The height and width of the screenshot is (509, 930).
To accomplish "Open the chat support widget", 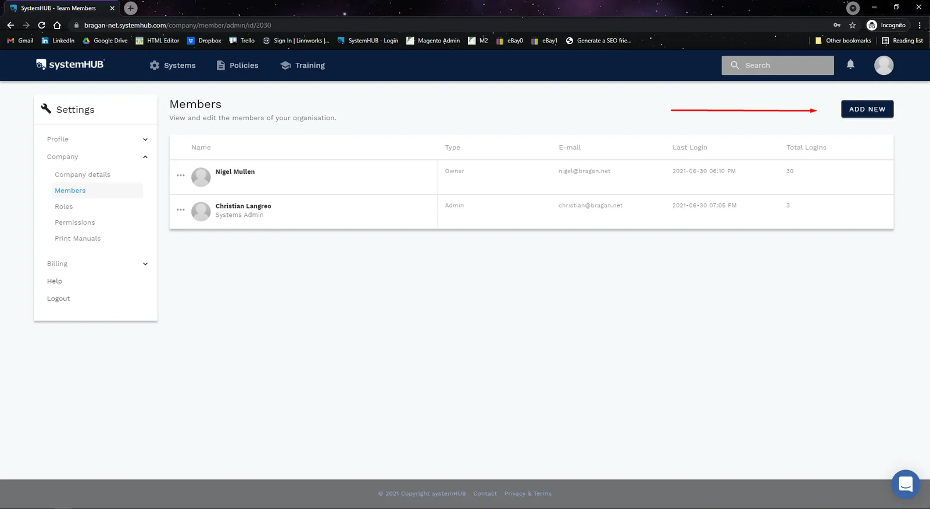I will (x=906, y=484).
